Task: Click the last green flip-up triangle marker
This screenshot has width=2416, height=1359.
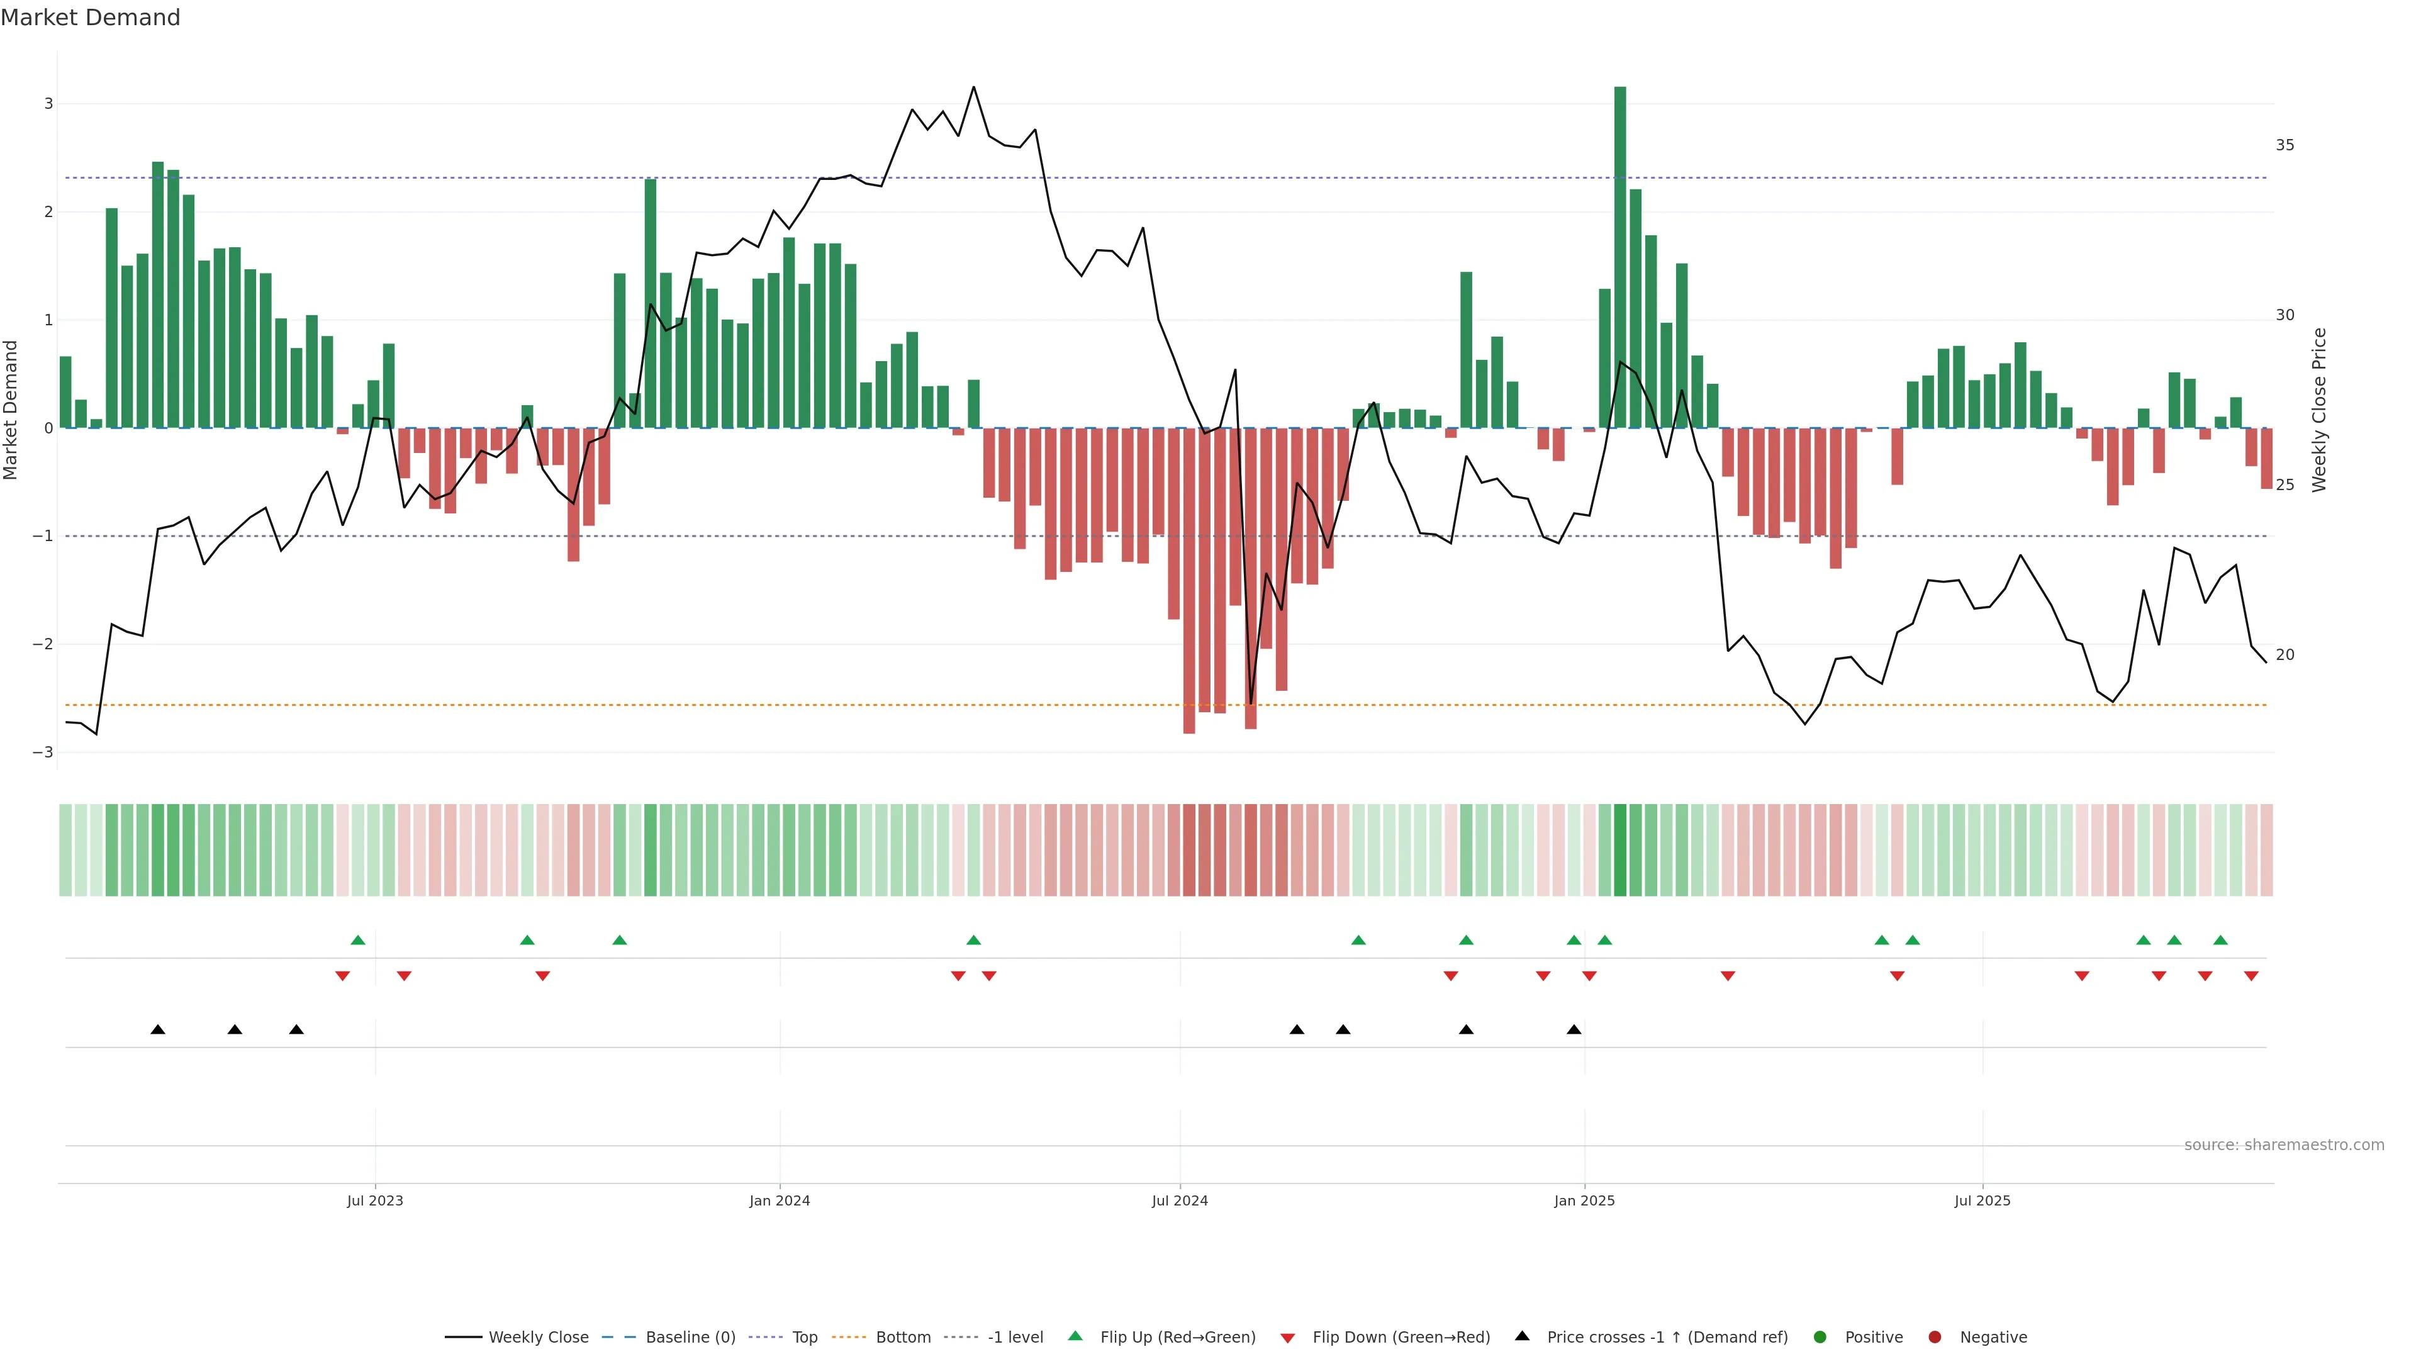Action: 2220,940
